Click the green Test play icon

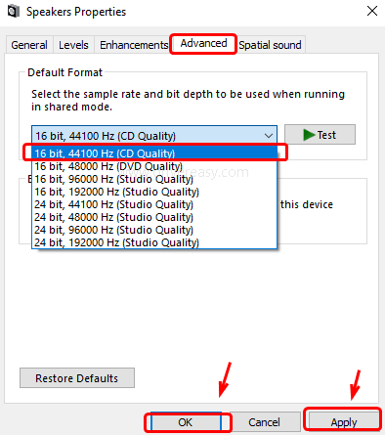pos(309,135)
